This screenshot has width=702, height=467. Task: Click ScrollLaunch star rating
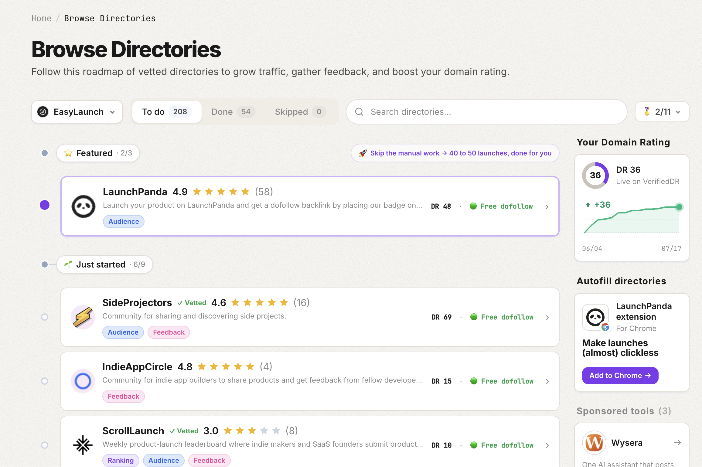pyautogui.click(x=252, y=431)
